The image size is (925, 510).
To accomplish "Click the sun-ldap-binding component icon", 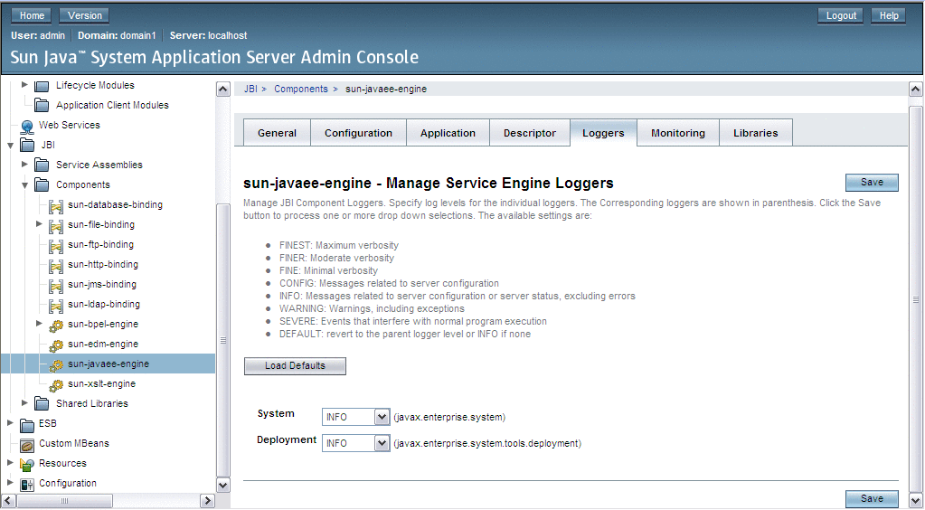I will (56, 306).
